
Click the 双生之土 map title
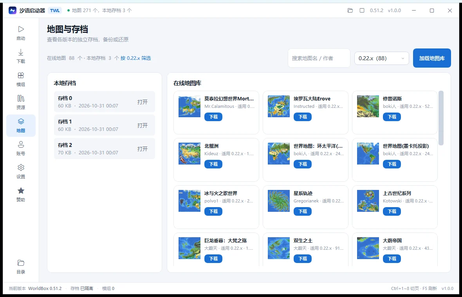pos(303,241)
